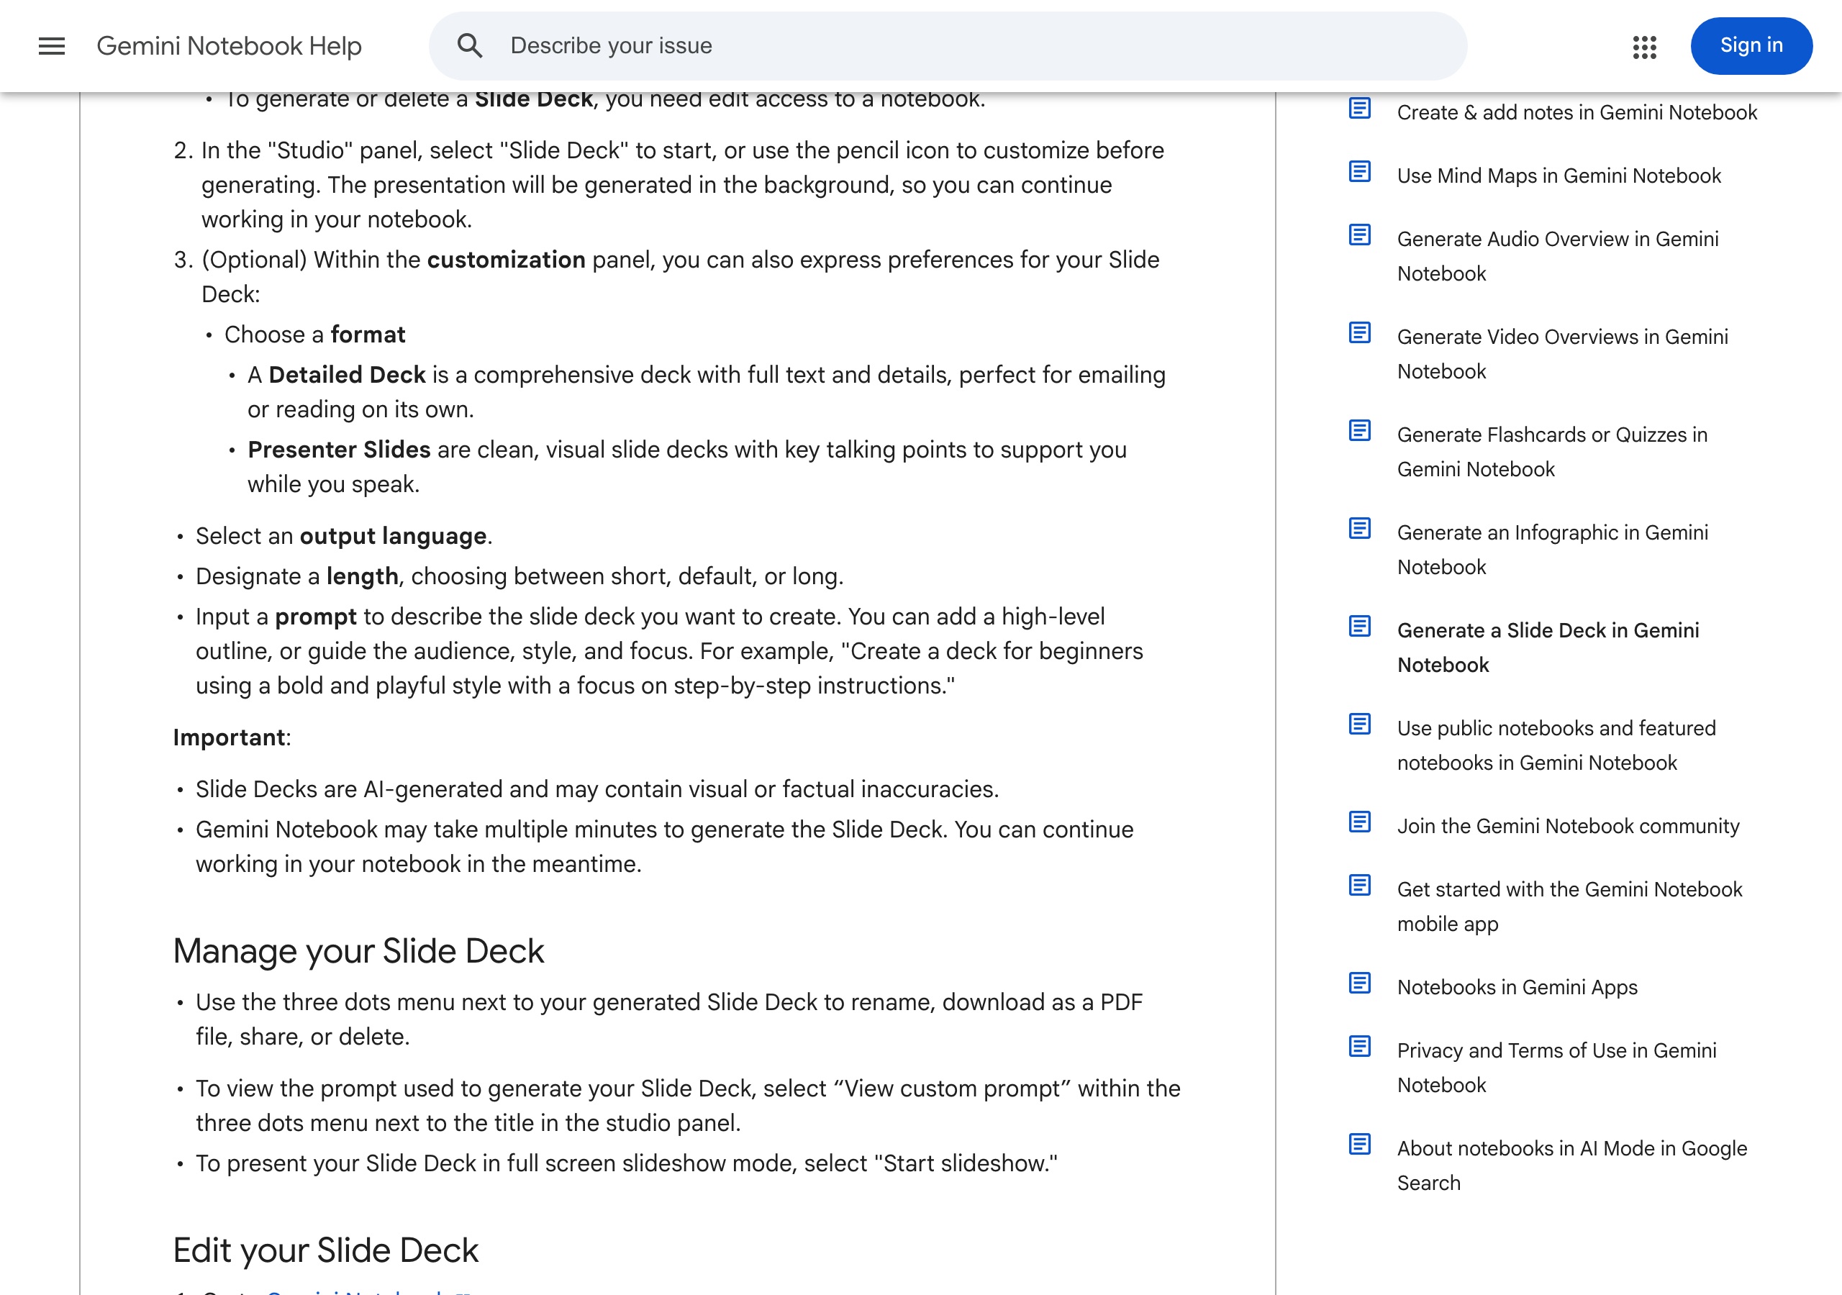Go to the Gemini Notebook Help home title

point(230,46)
